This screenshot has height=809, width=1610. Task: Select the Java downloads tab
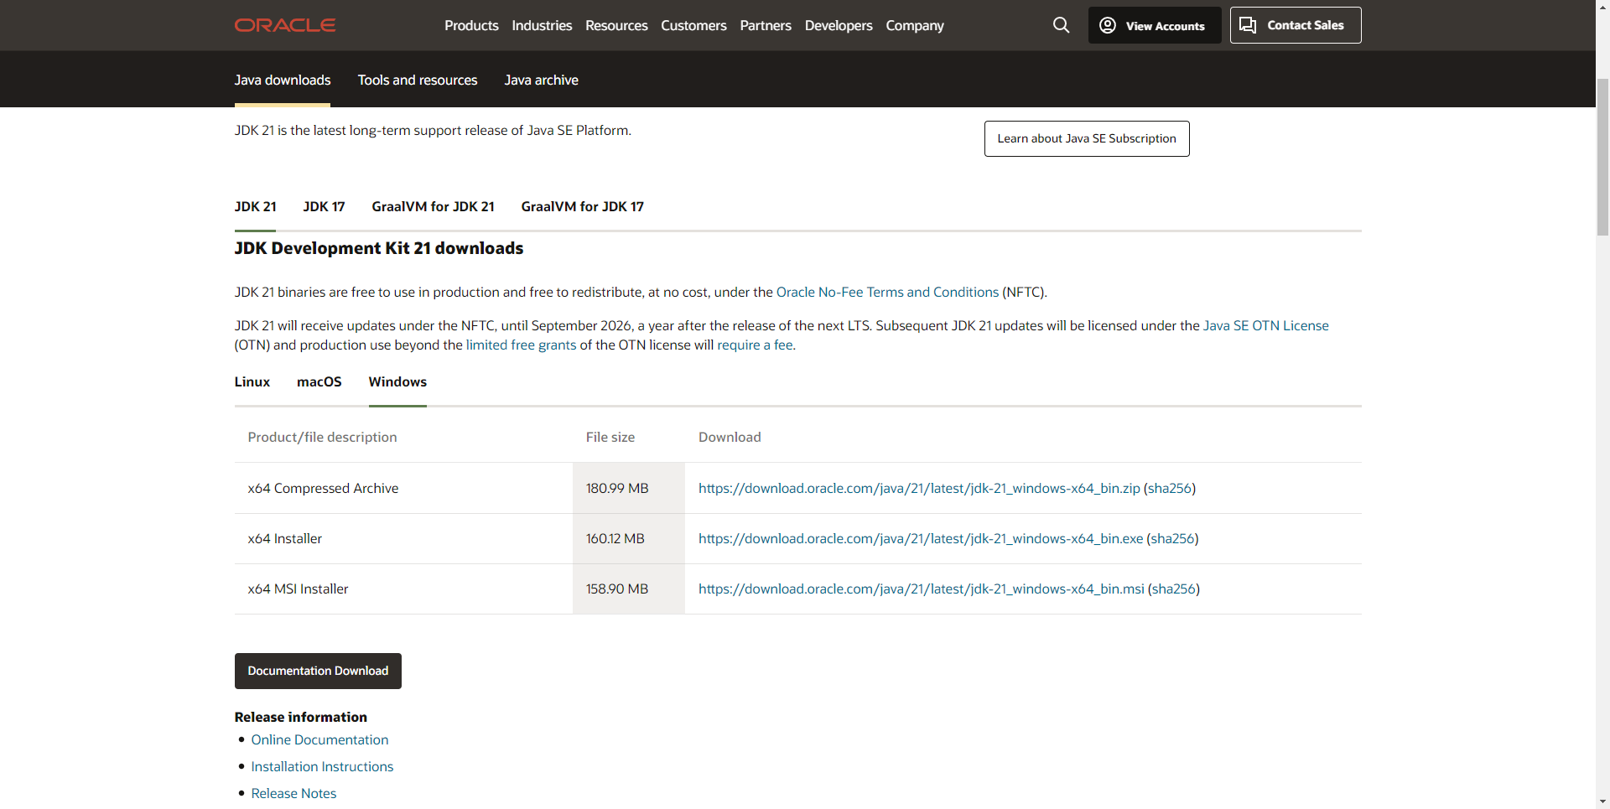283,80
